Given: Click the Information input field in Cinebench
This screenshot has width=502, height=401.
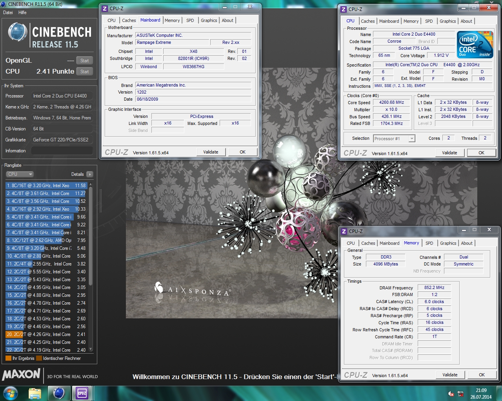Looking at the screenshot, I should (x=62, y=150).
